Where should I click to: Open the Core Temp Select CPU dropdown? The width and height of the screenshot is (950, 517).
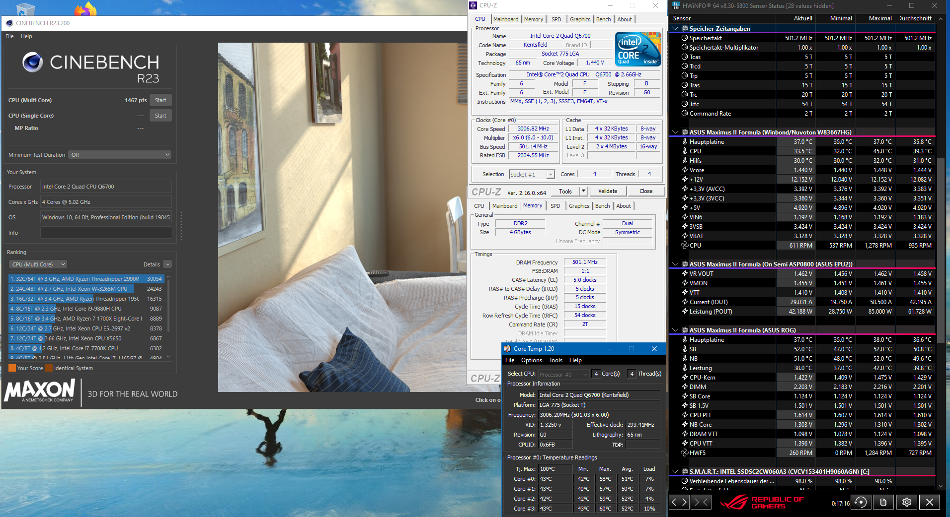(563, 375)
